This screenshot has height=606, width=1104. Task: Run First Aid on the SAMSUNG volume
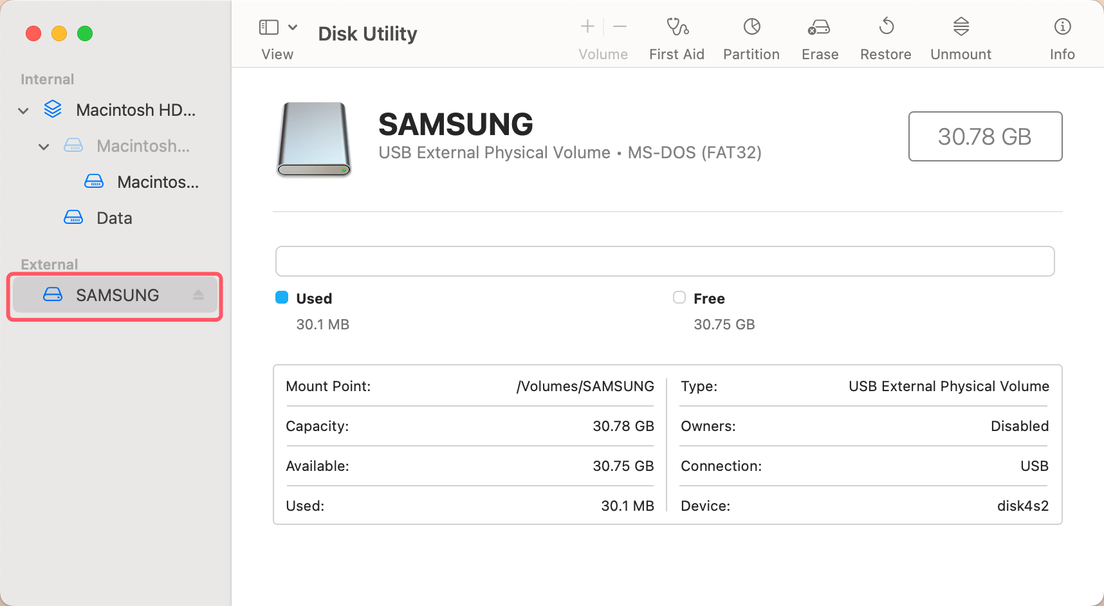676,35
